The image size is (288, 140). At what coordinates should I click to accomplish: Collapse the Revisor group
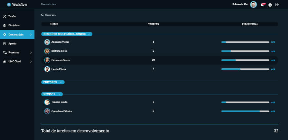(59, 95)
